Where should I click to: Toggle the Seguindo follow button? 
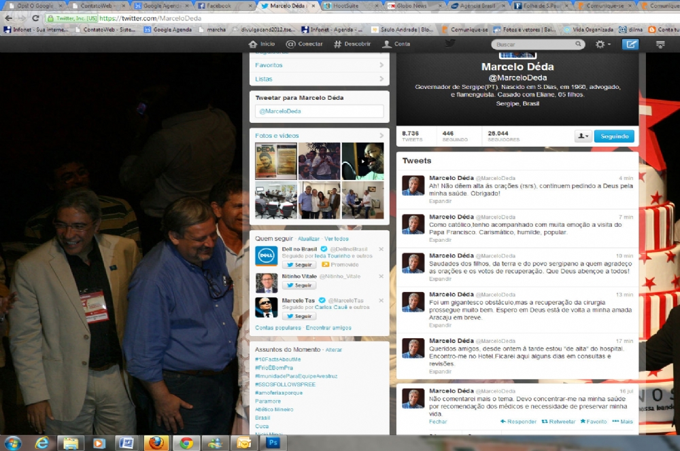[x=614, y=136]
